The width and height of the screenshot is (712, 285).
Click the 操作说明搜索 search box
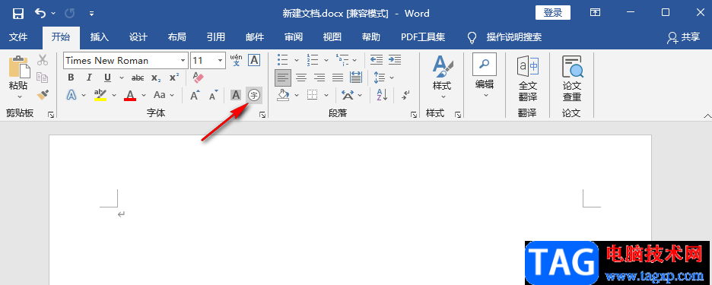point(514,37)
